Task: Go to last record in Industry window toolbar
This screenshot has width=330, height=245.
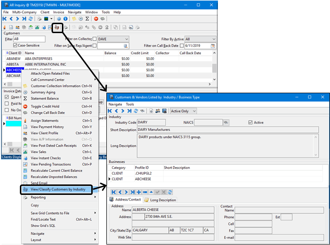Action: (129, 111)
